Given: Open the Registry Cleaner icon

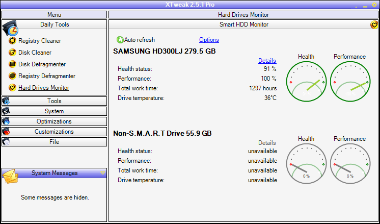Looking at the screenshot, I should 12,40.
